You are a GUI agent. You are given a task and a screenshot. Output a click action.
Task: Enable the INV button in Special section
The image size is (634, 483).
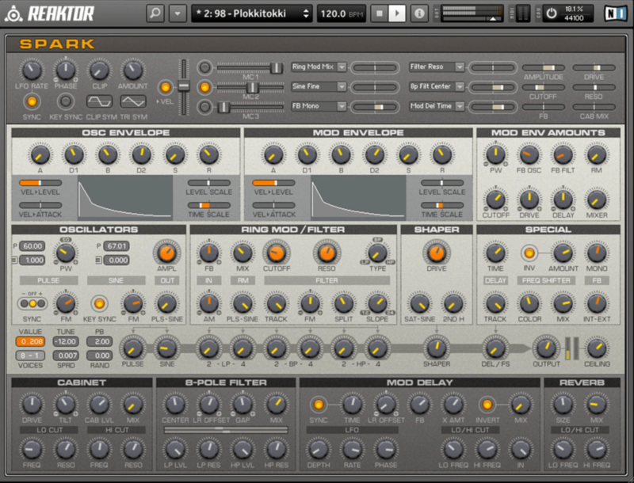[529, 253]
